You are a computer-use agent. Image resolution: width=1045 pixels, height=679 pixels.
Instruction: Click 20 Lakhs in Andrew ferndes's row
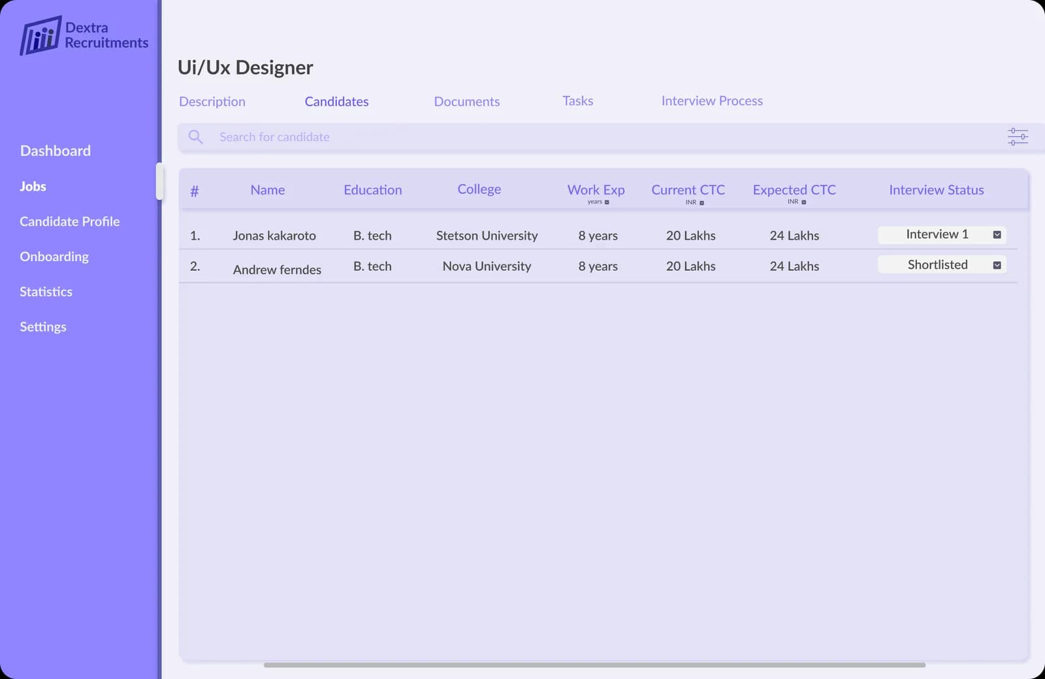click(x=691, y=266)
